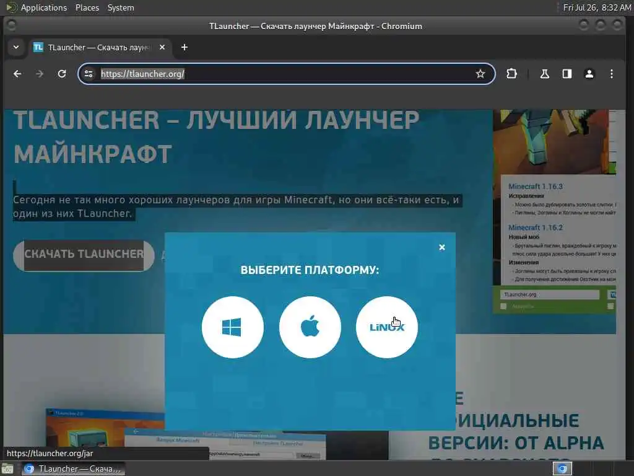Toggle the checkbox in the launcher preview
Image resolution: width=634 pixels, height=476 pixels.
click(x=503, y=306)
